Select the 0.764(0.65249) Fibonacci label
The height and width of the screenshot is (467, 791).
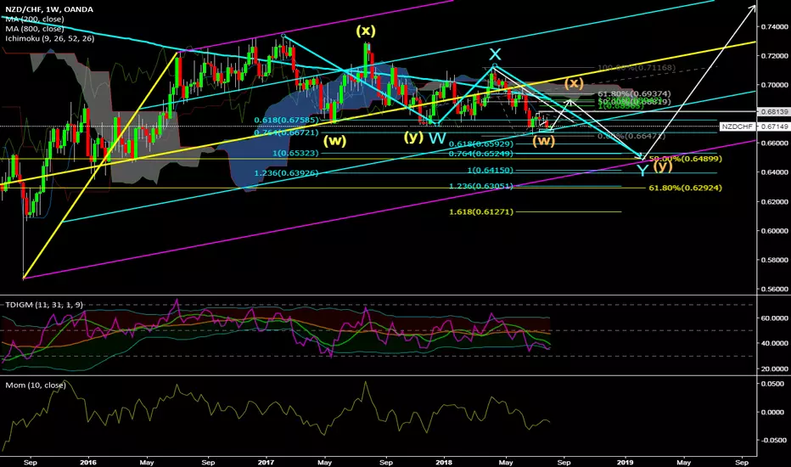click(480, 154)
